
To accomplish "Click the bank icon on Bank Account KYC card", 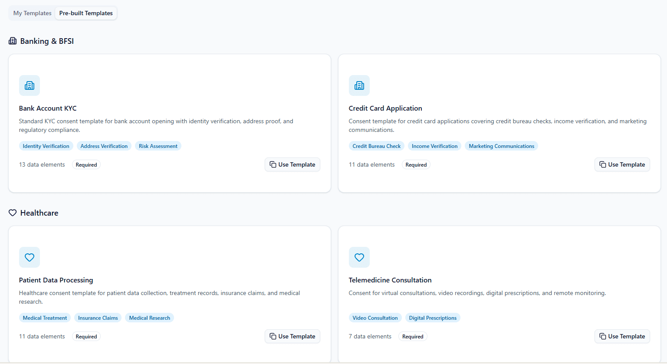I will (29, 85).
